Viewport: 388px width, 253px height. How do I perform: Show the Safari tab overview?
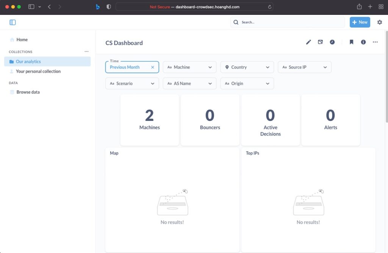coord(381,7)
